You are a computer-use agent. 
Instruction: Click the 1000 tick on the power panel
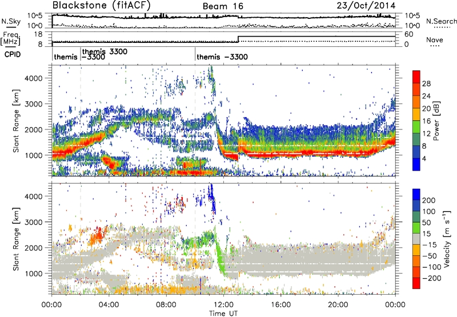click(34, 155)
